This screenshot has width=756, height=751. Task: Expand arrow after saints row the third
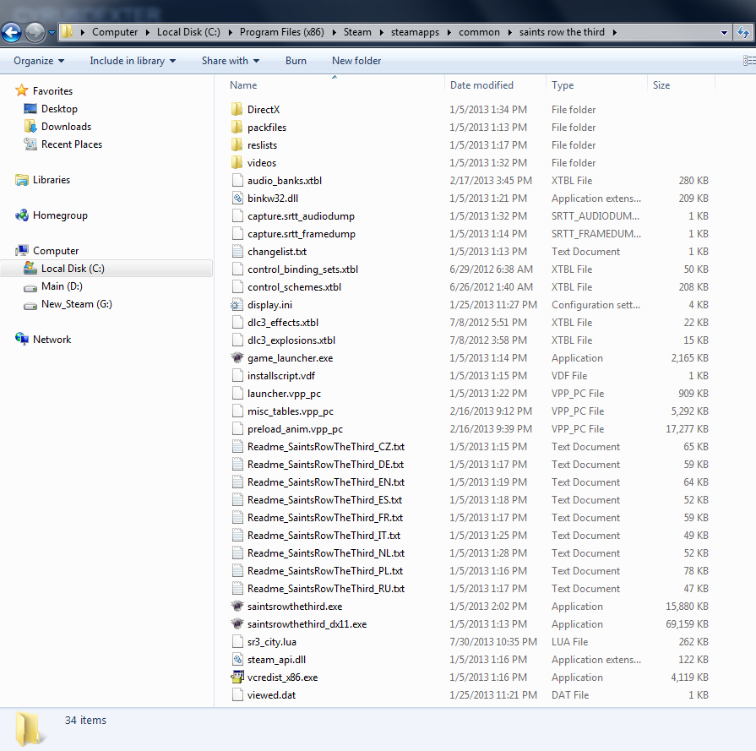pos(614,32)
